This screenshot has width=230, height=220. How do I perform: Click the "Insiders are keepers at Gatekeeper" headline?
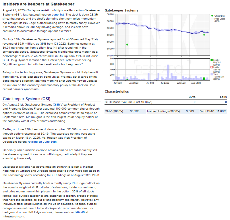pos(38,4)
